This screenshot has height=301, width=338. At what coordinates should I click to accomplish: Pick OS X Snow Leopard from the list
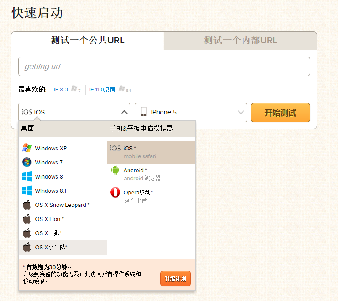coord(63,205)
